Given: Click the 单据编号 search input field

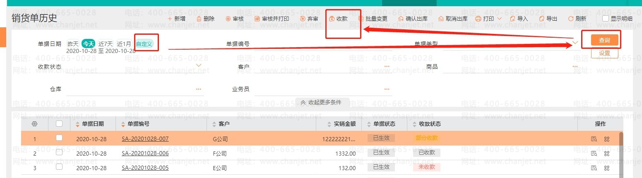Looking at the screenshot, I should click(x=324, y=44).
